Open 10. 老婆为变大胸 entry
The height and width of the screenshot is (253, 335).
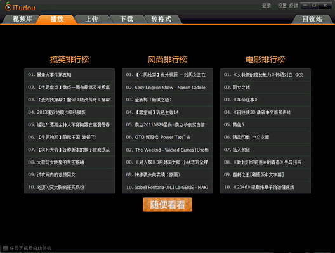pyautogui.click(x=69, y=187)
